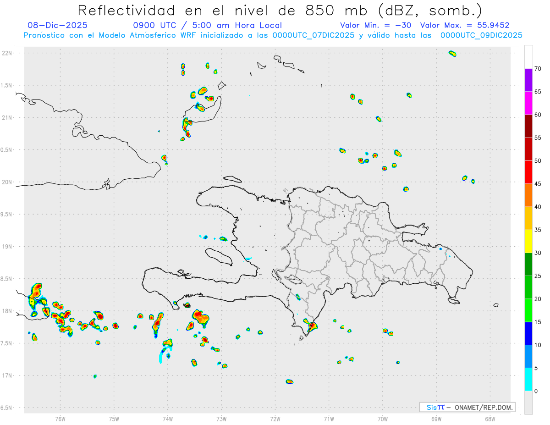This screenshot has height=425, width=550.
Task: Click the latitude axis label '17N'
Action: click(x=7, y=375)
